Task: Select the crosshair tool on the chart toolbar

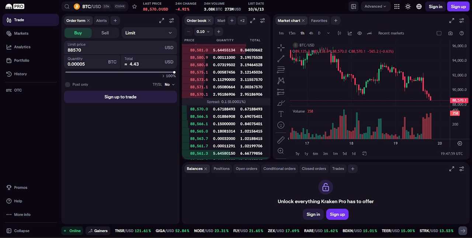Action: coord(281,47)
